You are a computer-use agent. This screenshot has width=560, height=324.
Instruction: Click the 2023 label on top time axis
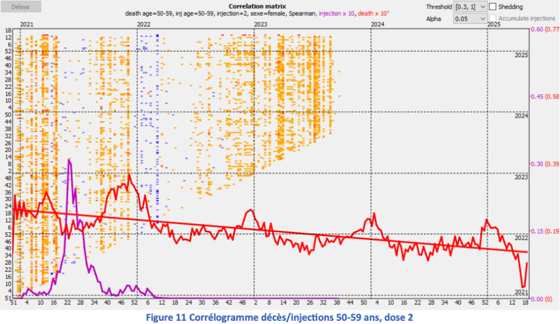[260, 25]
